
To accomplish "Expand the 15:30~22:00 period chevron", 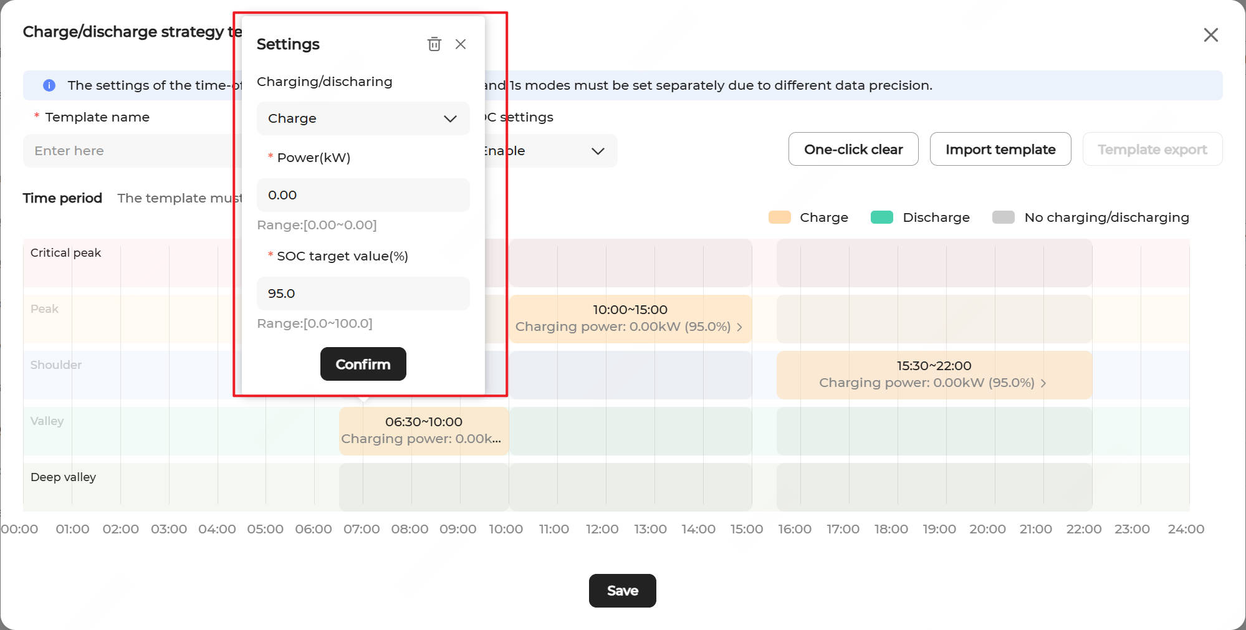I will click(x=1043, y=383).
